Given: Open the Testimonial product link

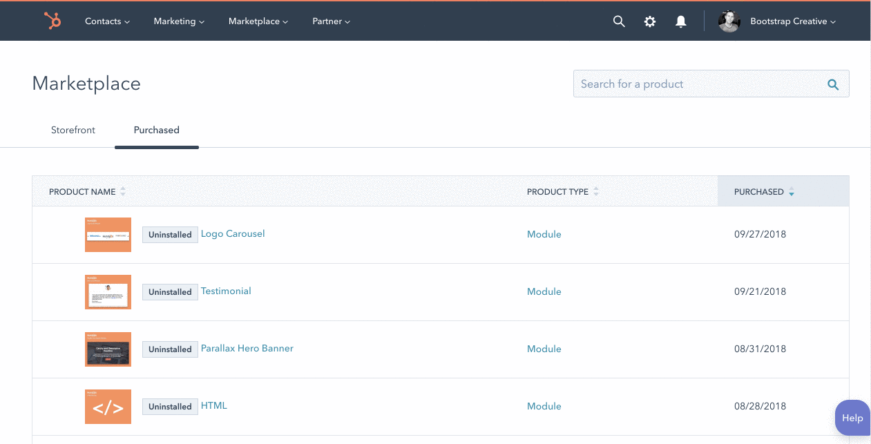Looking at the screenshot, I should click(x=226, y=291).
